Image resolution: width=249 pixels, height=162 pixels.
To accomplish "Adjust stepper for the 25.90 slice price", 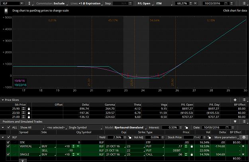I will click(x=24, y=109).
